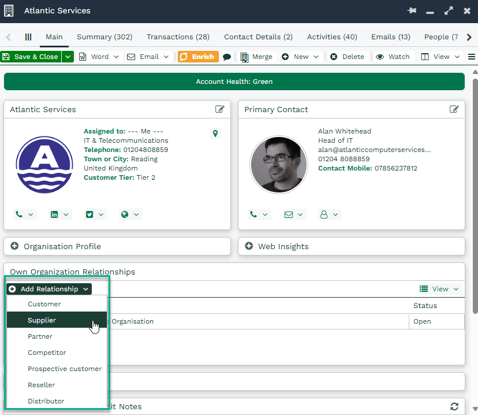478x415 pixels.
Task: Click the orange Enrich button
Action: 197,57
